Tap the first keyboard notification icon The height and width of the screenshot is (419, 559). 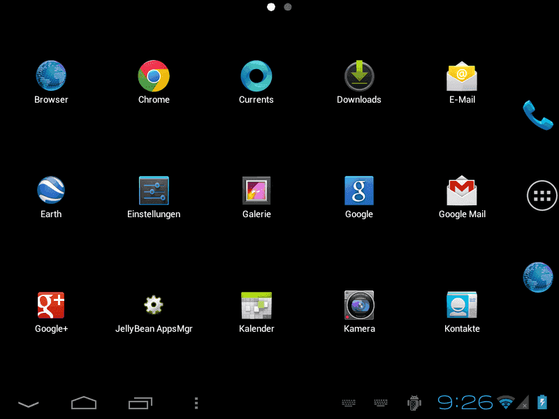[349, 403]
